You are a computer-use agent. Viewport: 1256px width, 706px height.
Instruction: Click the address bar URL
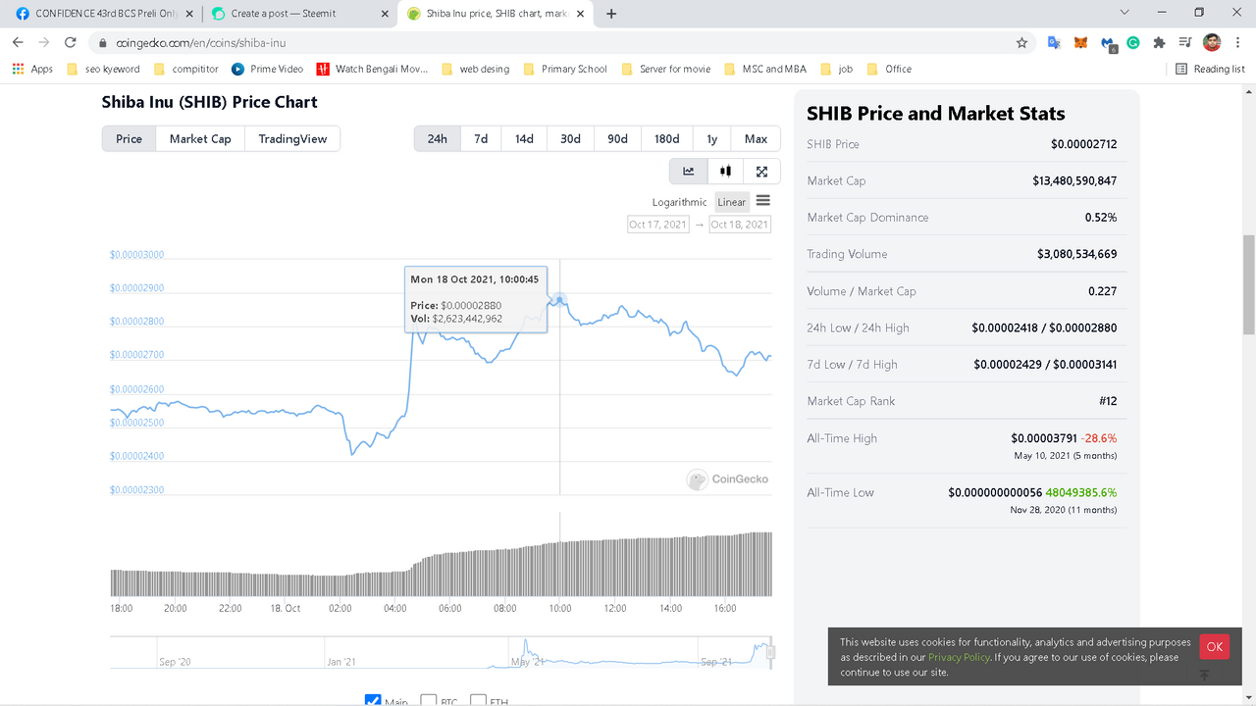pos(201,43)
